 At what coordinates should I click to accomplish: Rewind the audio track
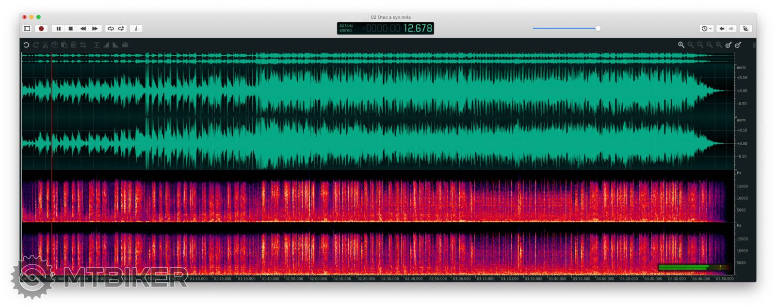(x=83, y=29)
